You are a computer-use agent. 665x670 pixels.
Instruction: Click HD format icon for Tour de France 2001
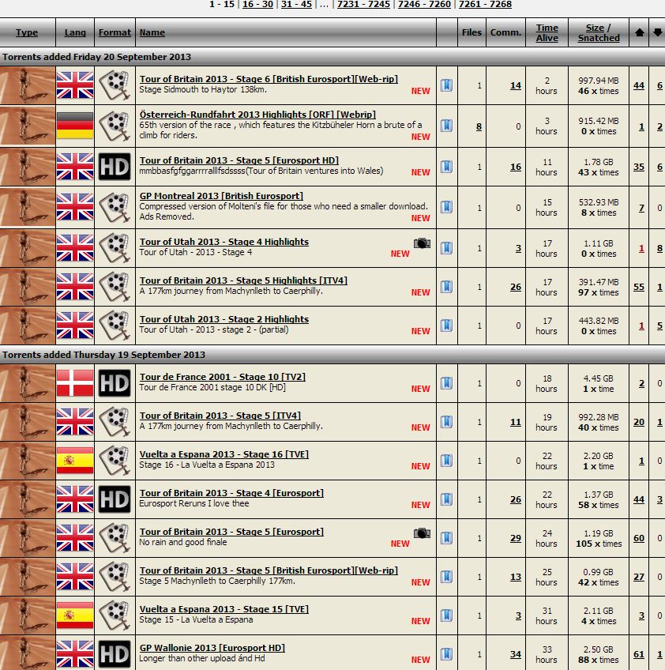coord(115,383)
